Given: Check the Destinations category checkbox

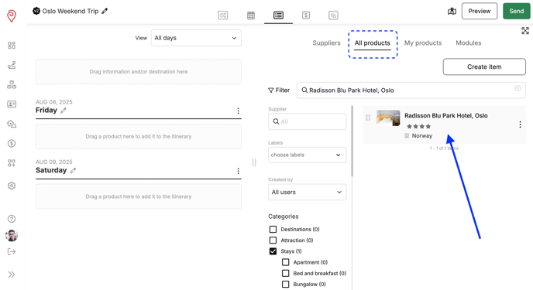Looking at the screenshot, I should point(273,229).
